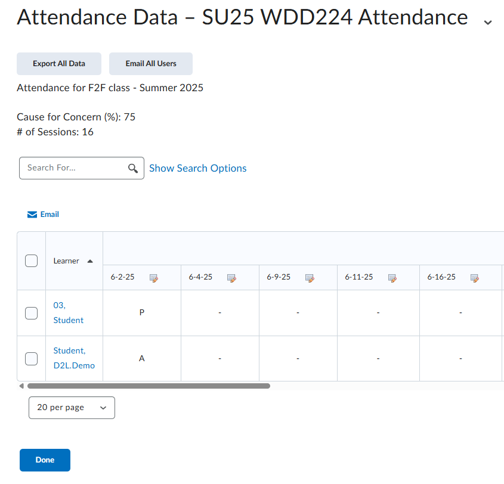Click the 6-4-25 session header text
504x484 pixels.
tap(200, 277)
